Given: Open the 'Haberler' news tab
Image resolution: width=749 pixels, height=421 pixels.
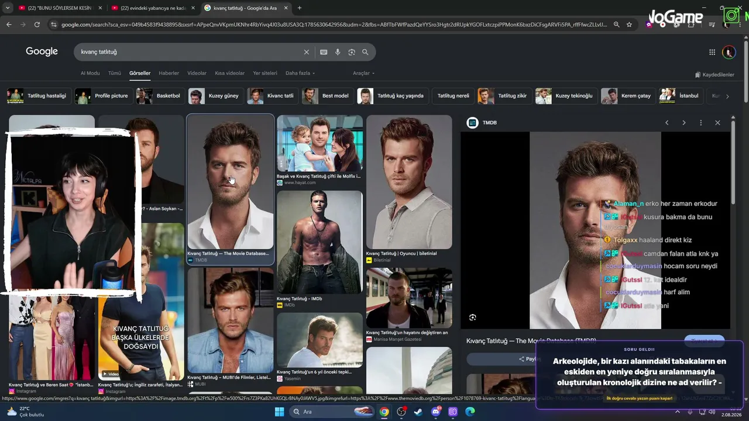Looking at the screenshot, I should point(169,73).
